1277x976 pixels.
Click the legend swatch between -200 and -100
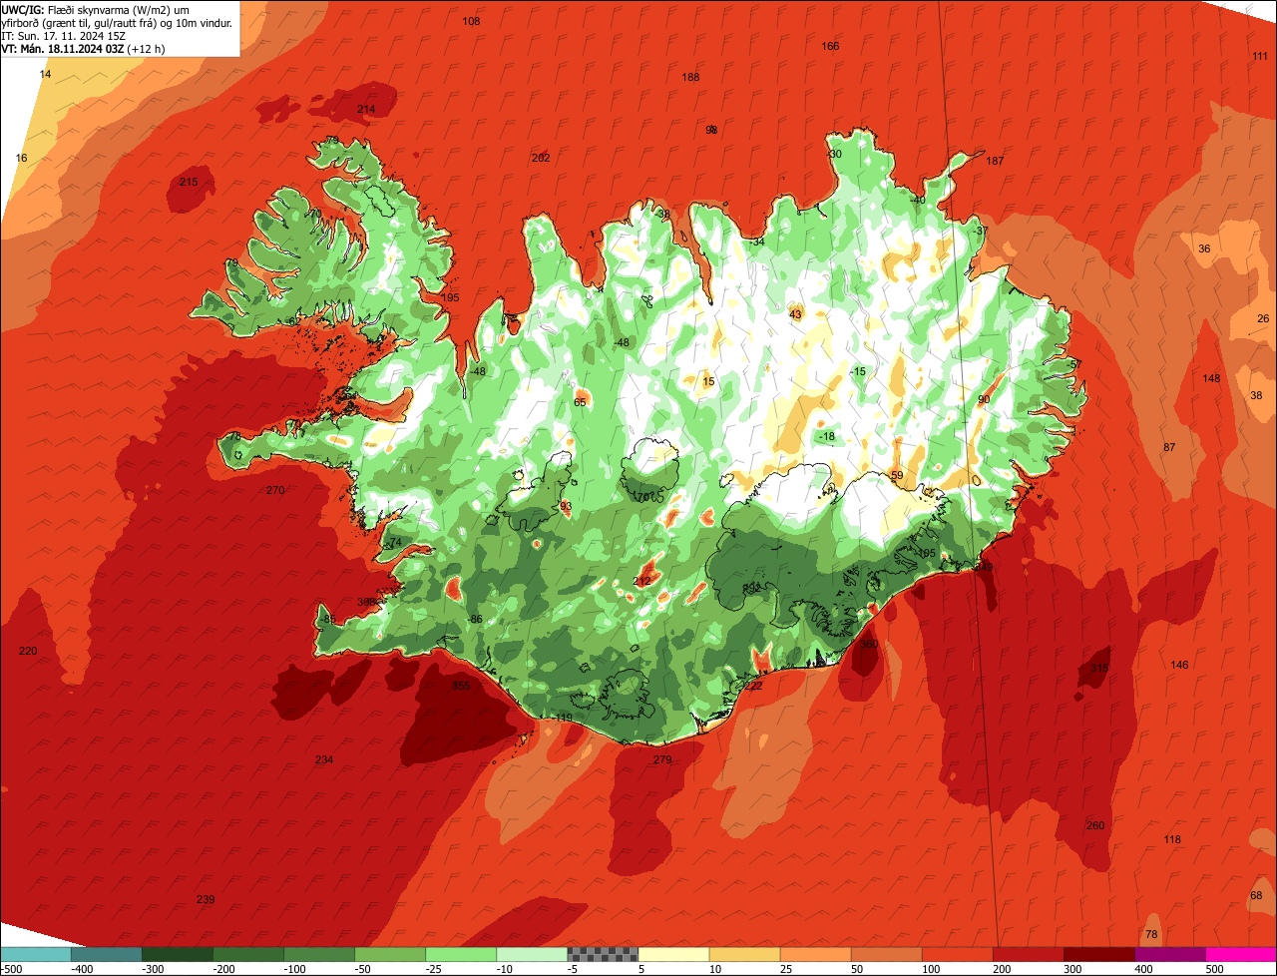[x=248, y=954]
